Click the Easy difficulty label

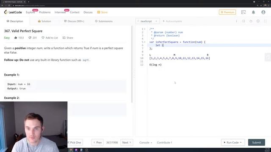[x=7, y=38]
